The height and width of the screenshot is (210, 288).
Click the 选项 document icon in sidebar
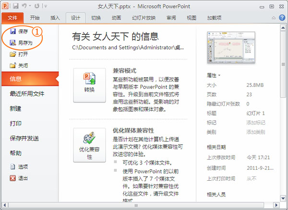12,167
